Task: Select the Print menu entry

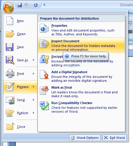Action: 20,74
